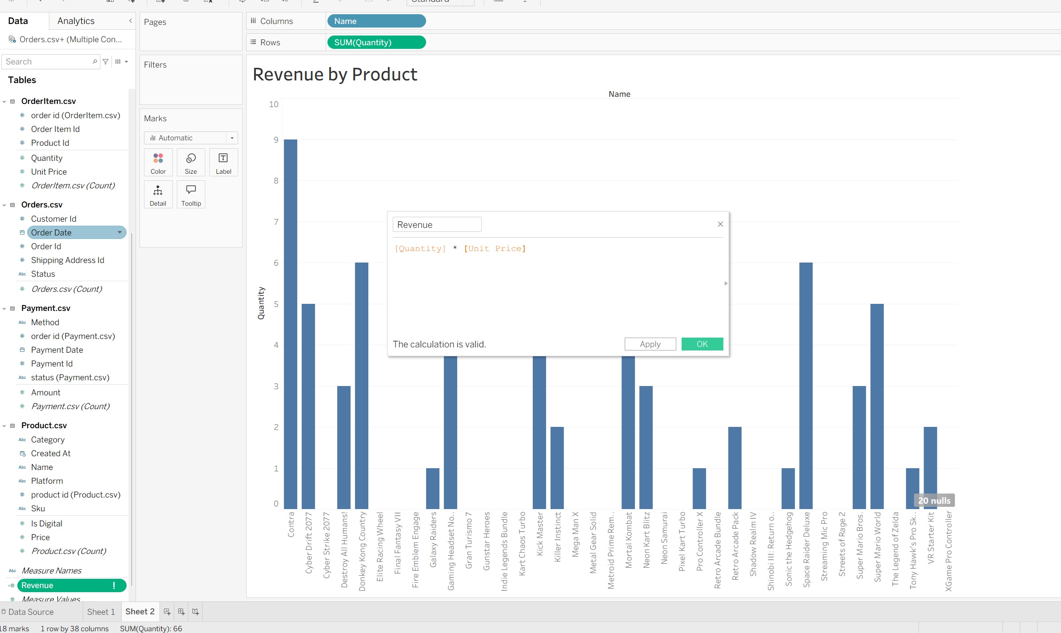Collapse the Orders.csv table entry

(x=4, y=204)
